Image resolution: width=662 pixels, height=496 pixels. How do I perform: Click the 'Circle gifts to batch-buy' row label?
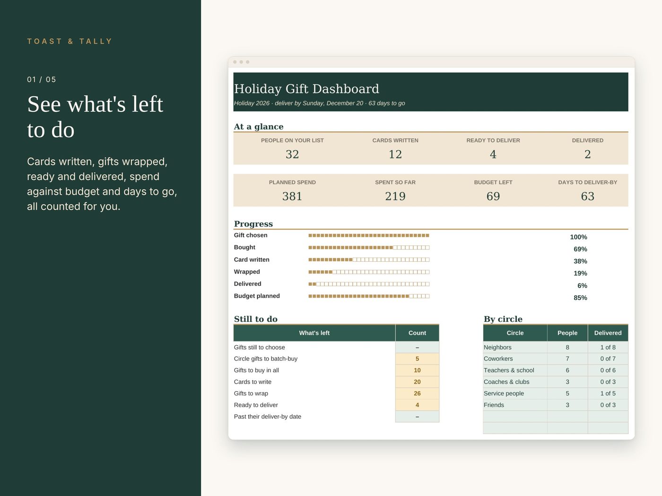tap(266, 359)
